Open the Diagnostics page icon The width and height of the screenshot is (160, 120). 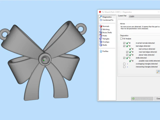pos(101,17)
